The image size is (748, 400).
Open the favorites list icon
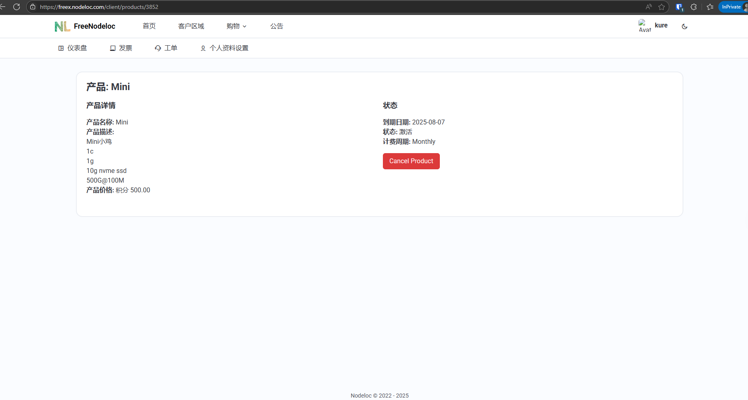(x=710, y=7)
